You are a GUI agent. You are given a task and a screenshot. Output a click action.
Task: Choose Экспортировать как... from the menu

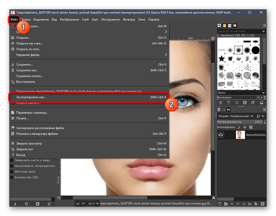point(31,97)
